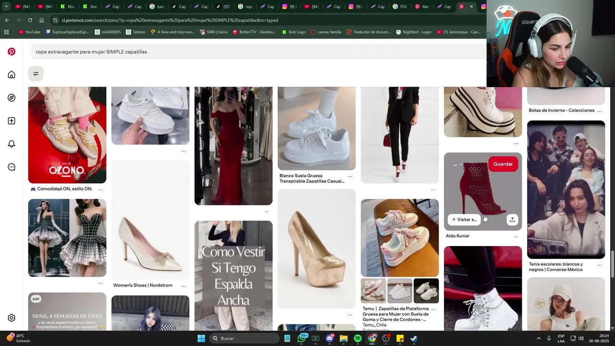Open Spotify from the taskbar
The width and height of the screenshot is (615, 346).
tap(357, 338)
